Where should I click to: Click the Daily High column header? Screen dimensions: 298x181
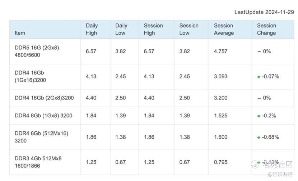pos(92,29)
